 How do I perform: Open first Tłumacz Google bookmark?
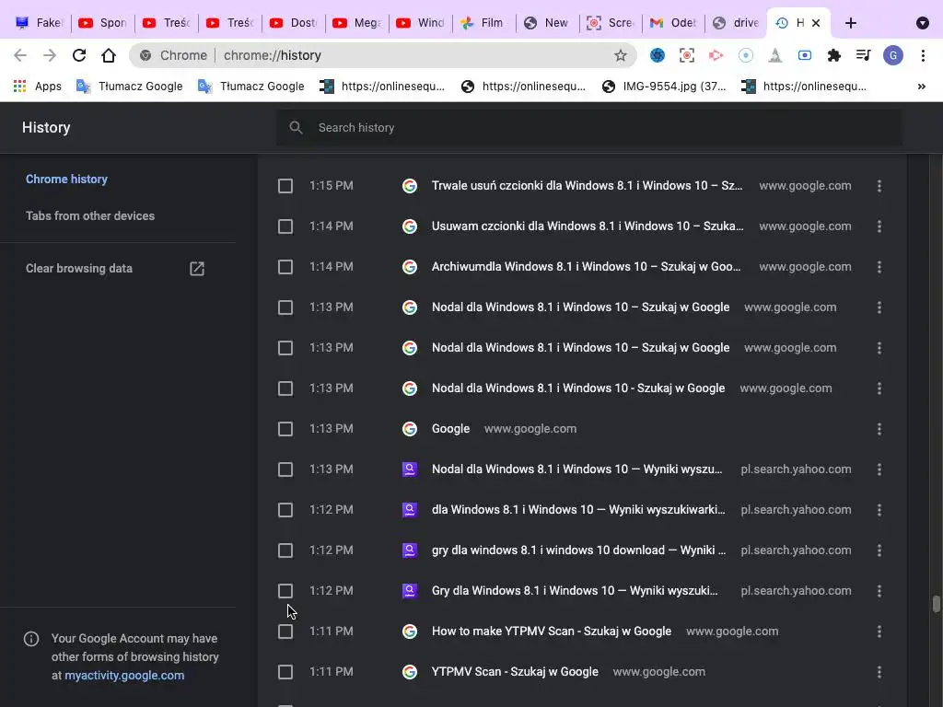[129, 86]
